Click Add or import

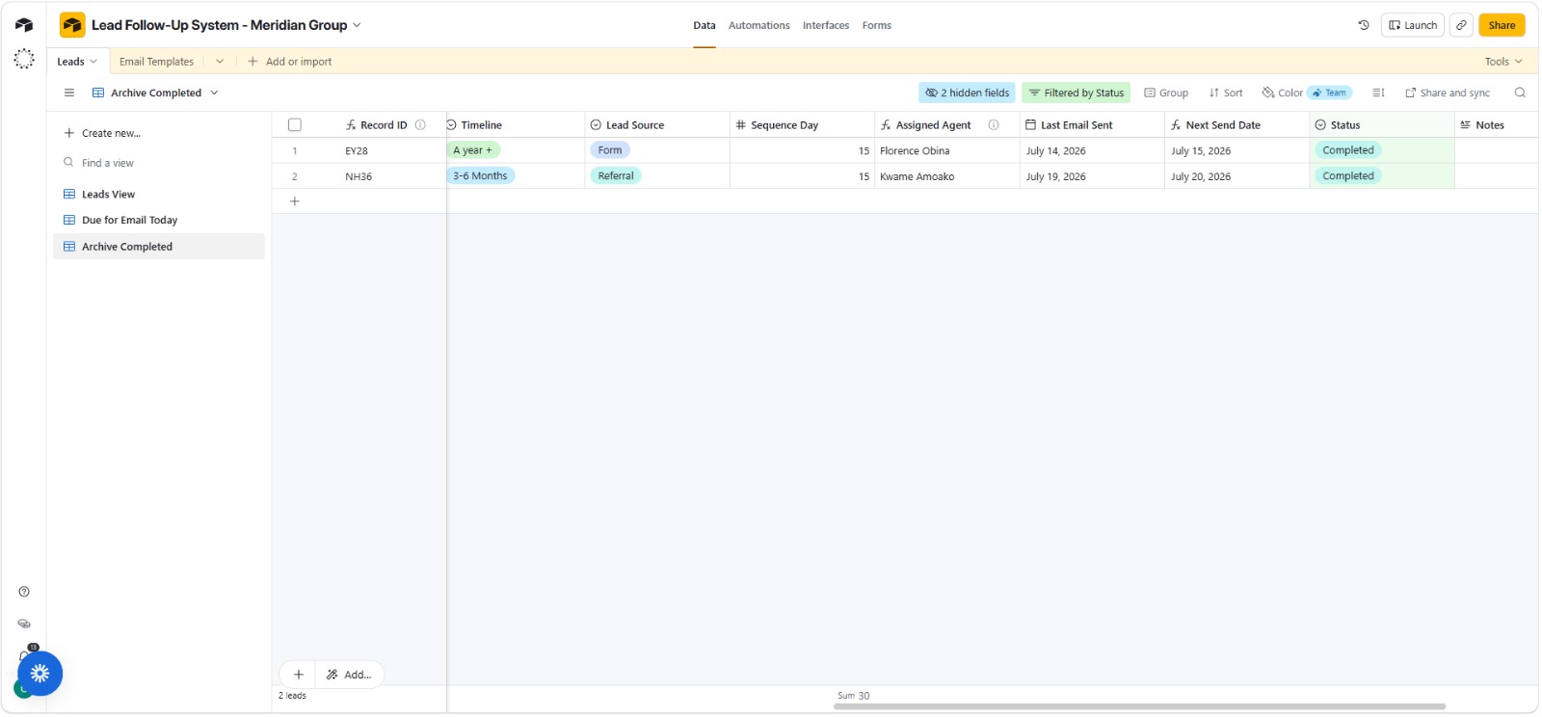pos(290,61)
